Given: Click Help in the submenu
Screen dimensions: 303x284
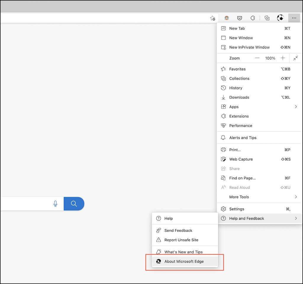Looking at the screenshot, I should [x=185, y=219].
